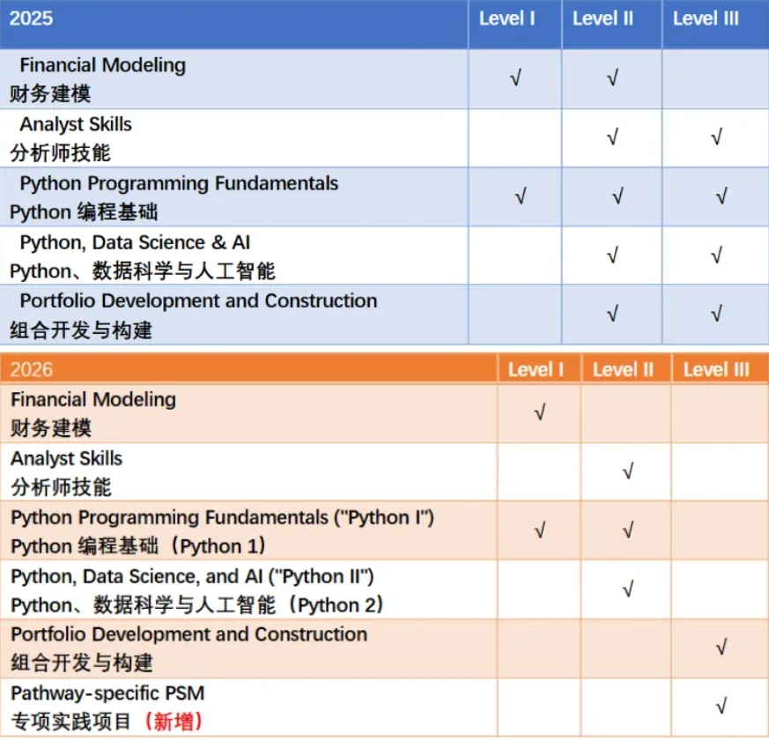Select 2026 Analyst Skills Level II checkmark
This screenshot has height=741, width=769.
[x=627, y=471]
